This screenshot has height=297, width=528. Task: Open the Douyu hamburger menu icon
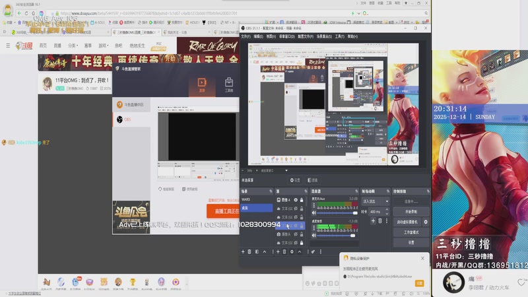coord(8,46)
